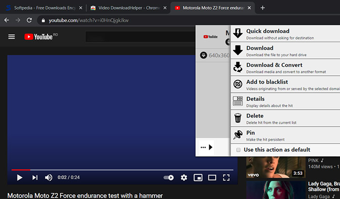Select the Motorola Moto Z2 Force tab
The width and height of the screenshot is (340, 199).
click(213, 8)
